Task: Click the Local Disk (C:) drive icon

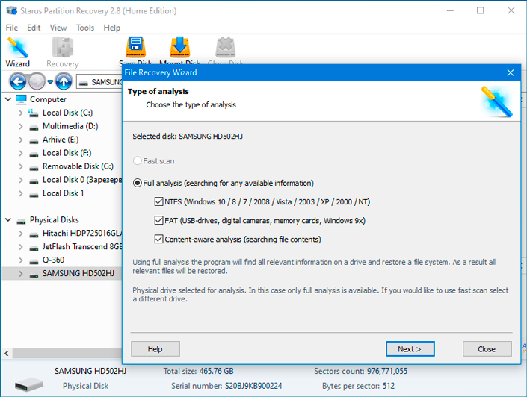Action: click(34, 113)
